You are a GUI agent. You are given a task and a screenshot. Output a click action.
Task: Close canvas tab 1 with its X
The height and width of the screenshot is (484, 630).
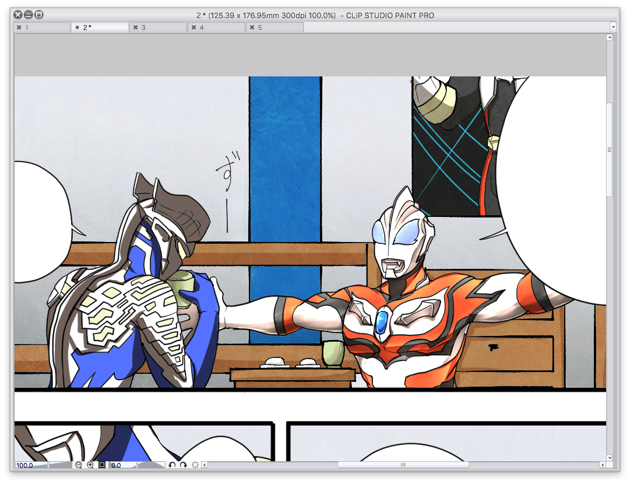coord(19,27)
